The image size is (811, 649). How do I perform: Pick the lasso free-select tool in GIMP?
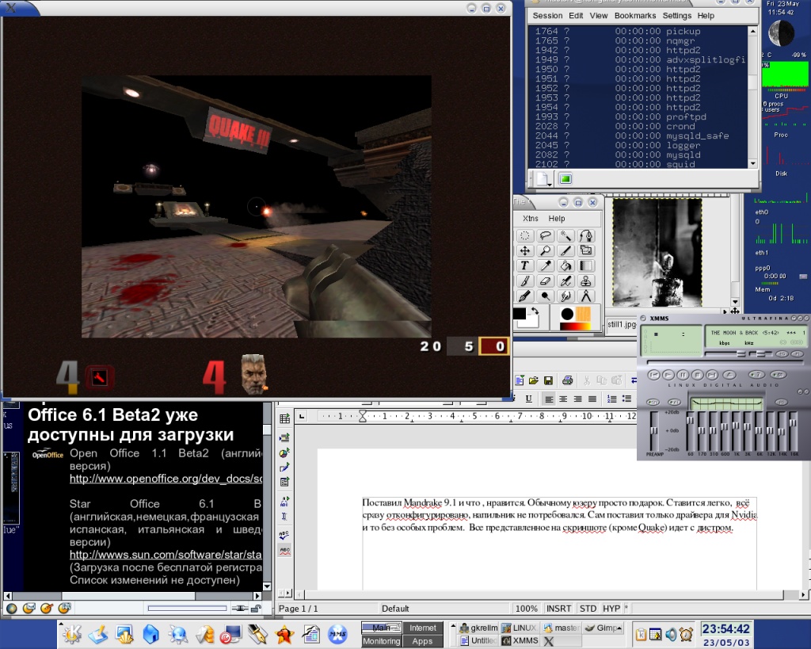tap(545, 236)
